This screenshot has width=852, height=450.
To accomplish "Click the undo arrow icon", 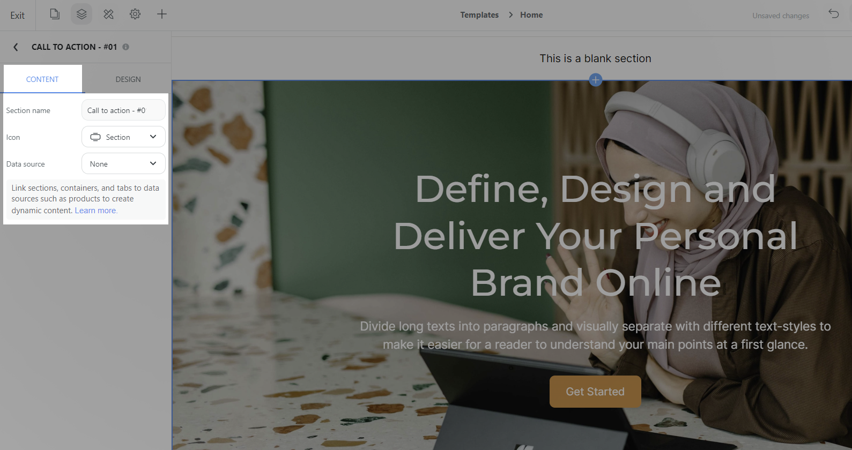I will [834, 14].
